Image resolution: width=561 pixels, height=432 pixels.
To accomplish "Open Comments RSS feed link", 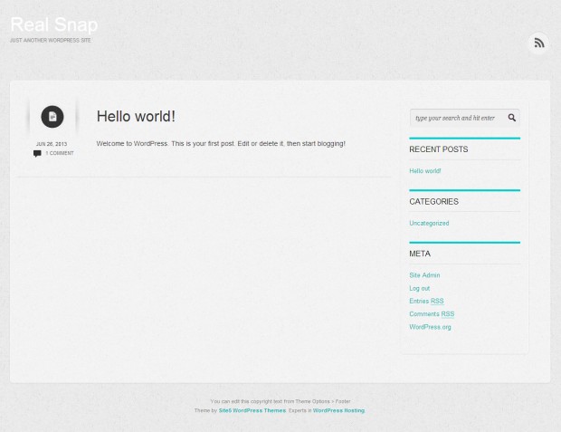I will 432,314.
